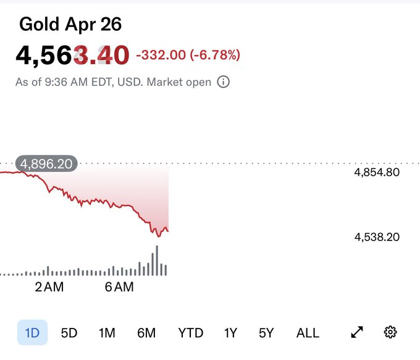Click the 4,538.20 price axis label
Screen dimensions: 420x360
(377, 237)
